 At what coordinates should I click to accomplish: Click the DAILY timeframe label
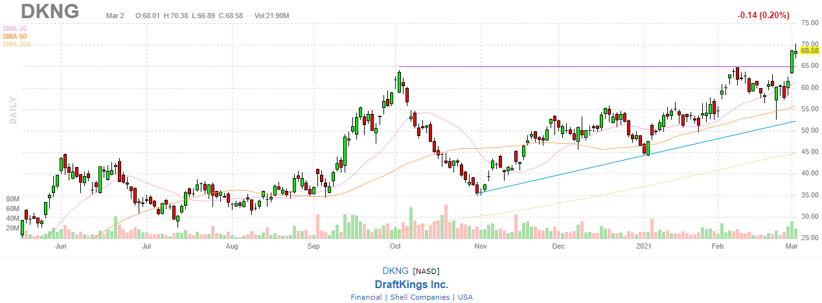pyautogui.click(x=13, y=110)
